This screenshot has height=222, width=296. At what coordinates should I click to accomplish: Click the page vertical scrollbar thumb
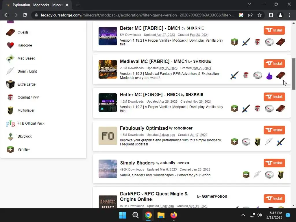coord(293,74)
